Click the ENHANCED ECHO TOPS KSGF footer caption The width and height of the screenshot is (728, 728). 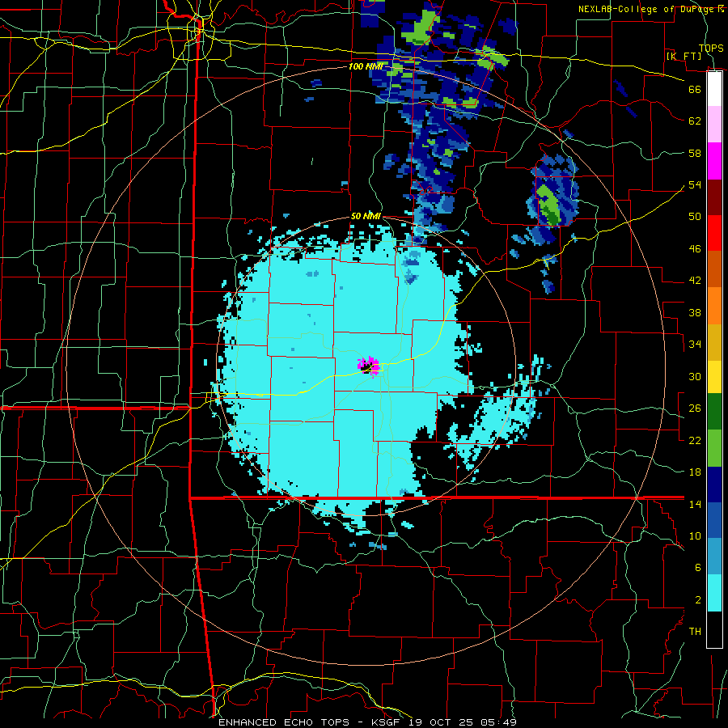click(x=367, y=722)
